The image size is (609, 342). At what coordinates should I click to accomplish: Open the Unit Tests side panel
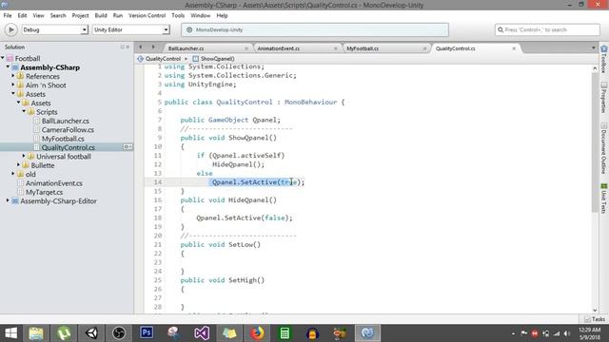click(603, 199)
